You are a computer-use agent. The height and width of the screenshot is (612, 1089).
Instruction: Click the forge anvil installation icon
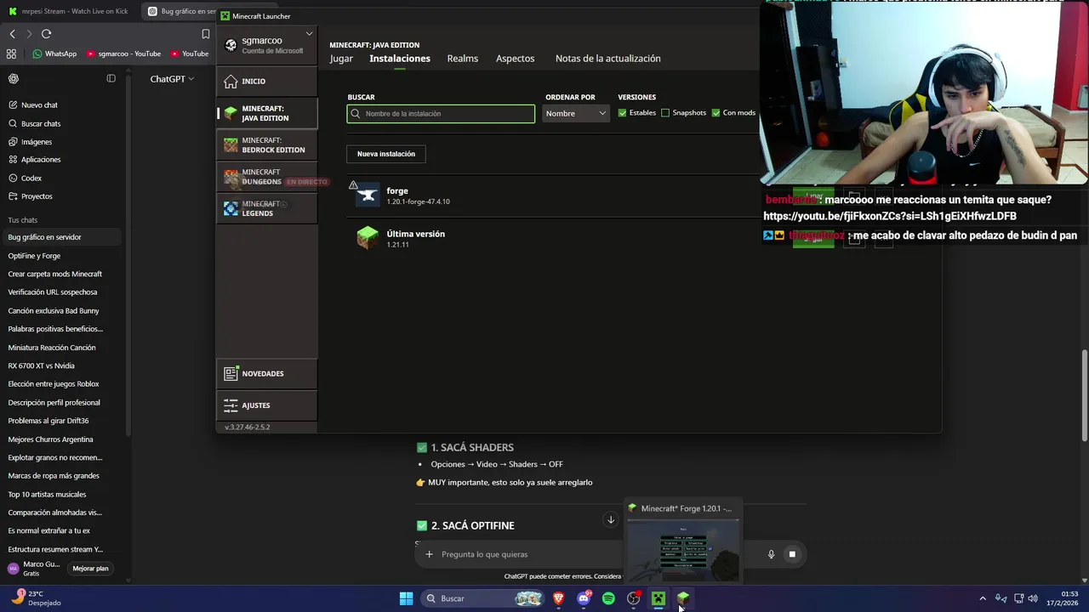click(368, 195)
